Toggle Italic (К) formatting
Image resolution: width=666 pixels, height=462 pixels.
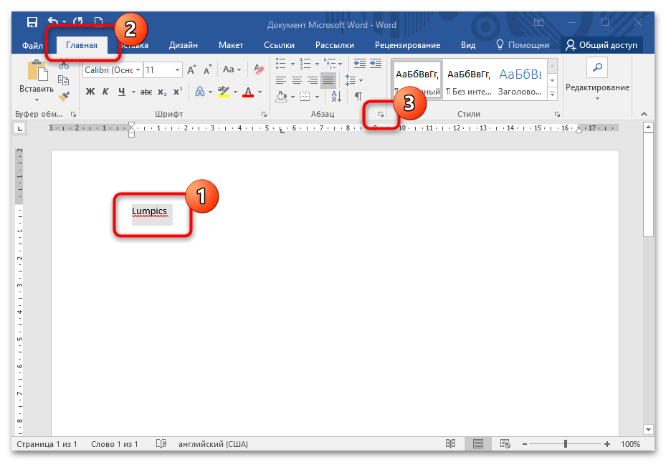click(105, 92)
